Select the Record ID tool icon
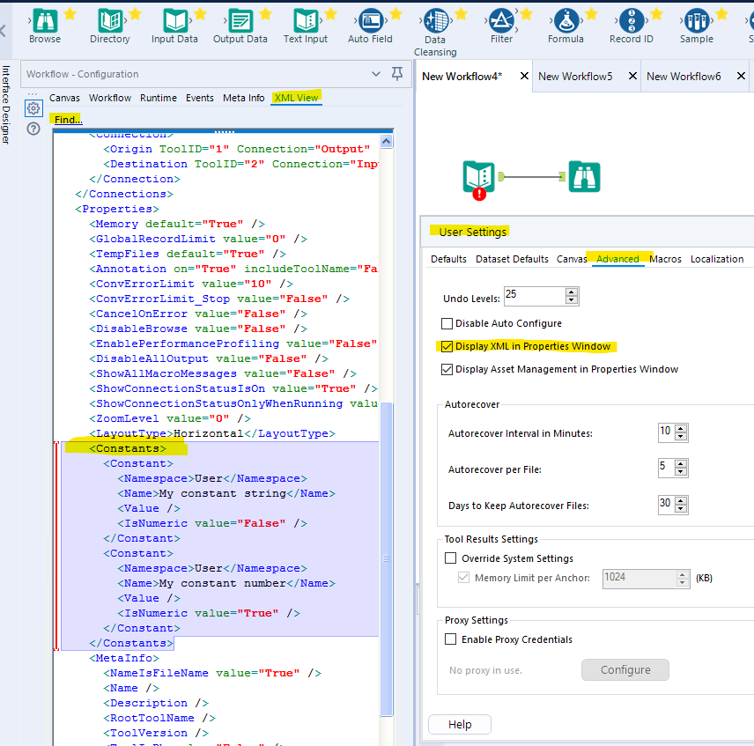Screen dimensions: 754x746 click(x=632, y=21)
